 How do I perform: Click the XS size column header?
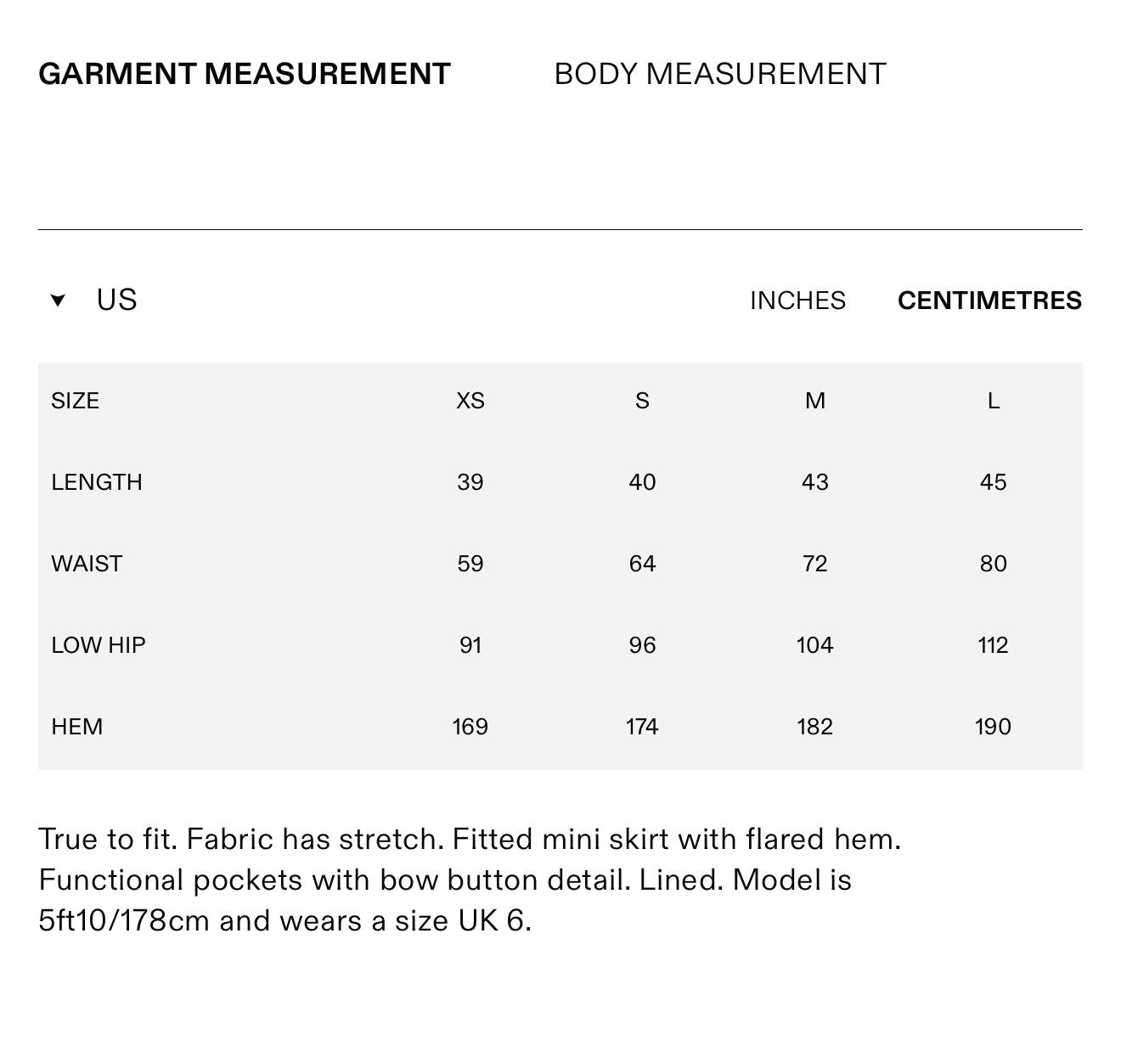[470, 401]
